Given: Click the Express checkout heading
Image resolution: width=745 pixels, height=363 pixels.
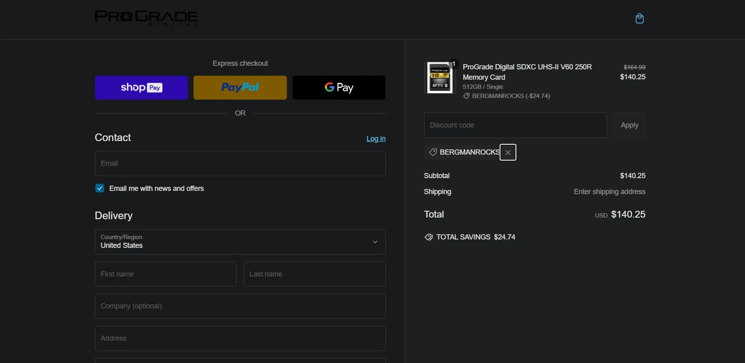Looking at the screenshot, I should point(240,63).
